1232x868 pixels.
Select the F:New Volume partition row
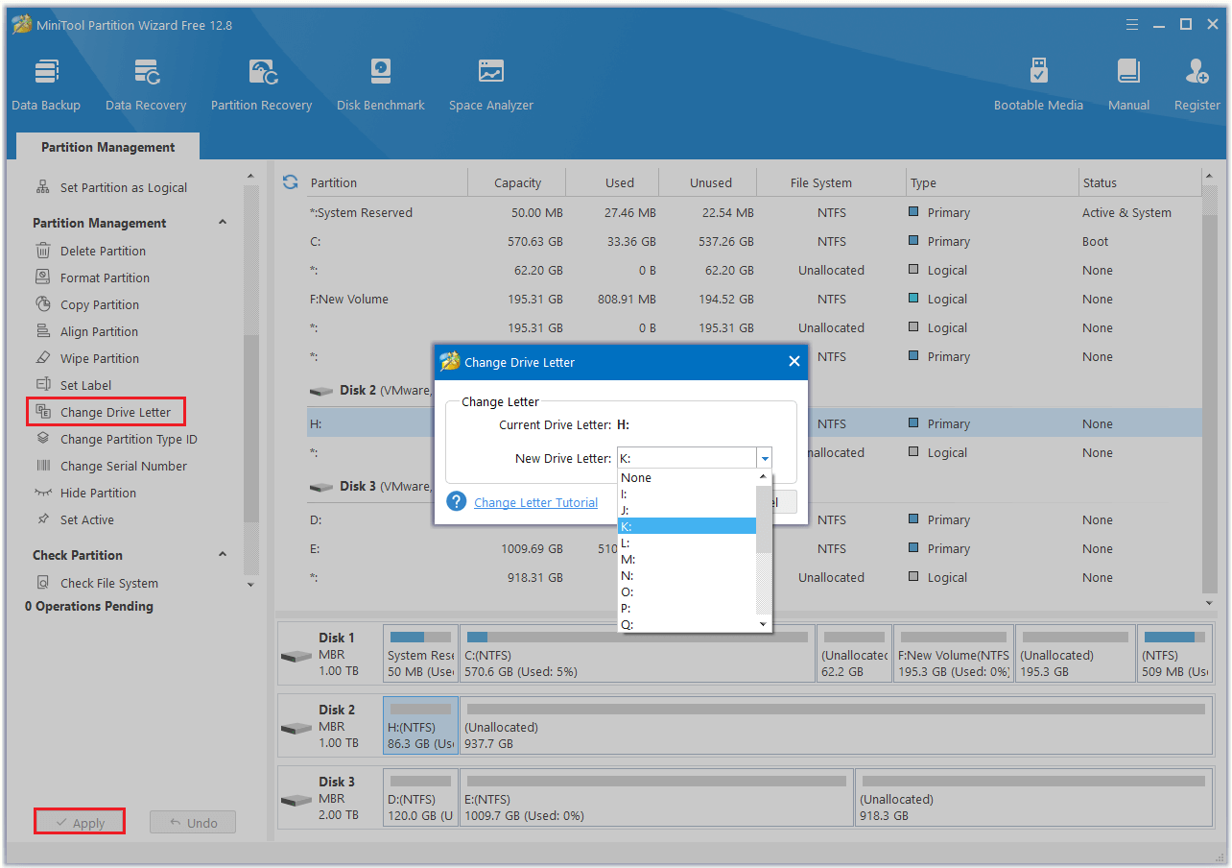coord(754,299)
